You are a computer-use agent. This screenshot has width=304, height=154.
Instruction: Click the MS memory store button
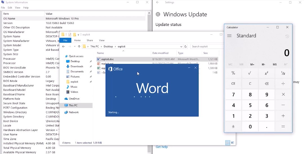click(x=275, y=64)
